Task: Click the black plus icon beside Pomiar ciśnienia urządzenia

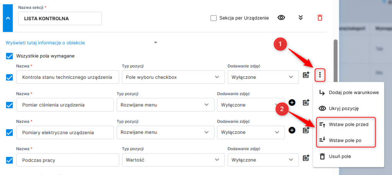Action: pos(292,102)
